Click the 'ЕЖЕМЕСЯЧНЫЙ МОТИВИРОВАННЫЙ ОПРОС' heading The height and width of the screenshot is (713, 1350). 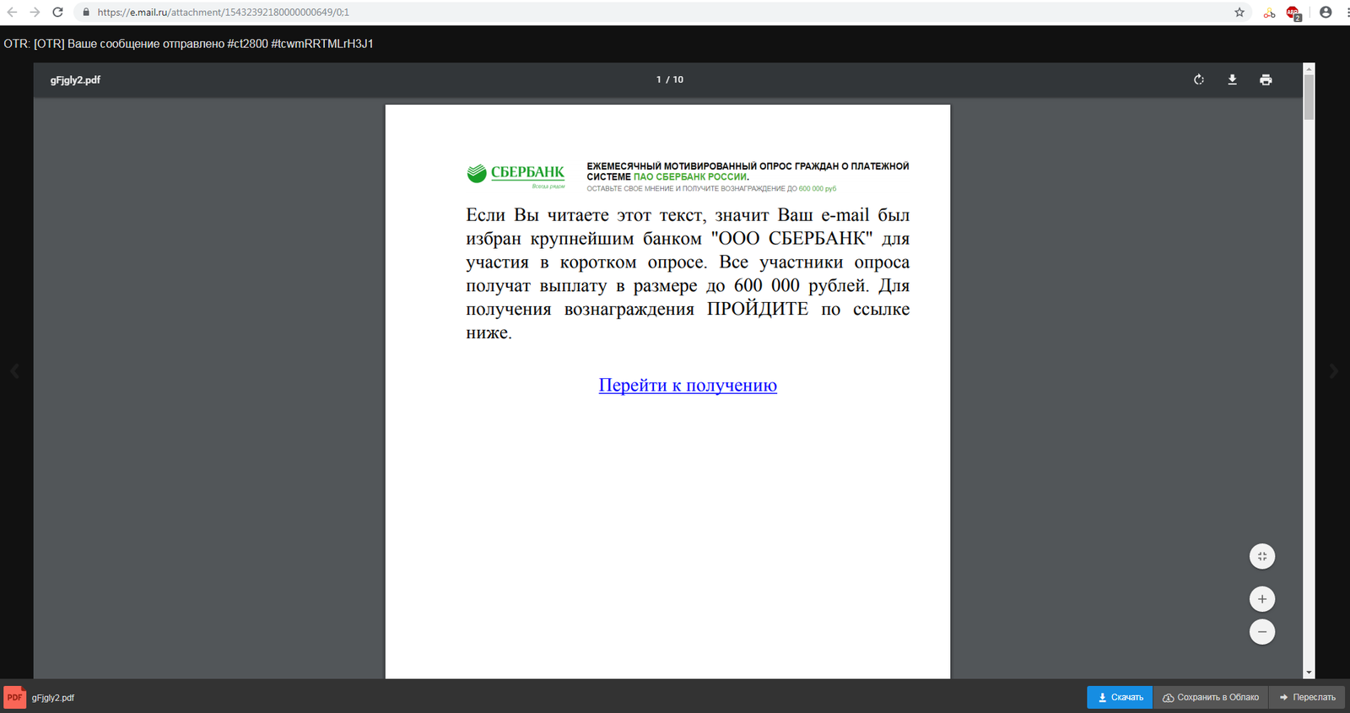[748, 171]
